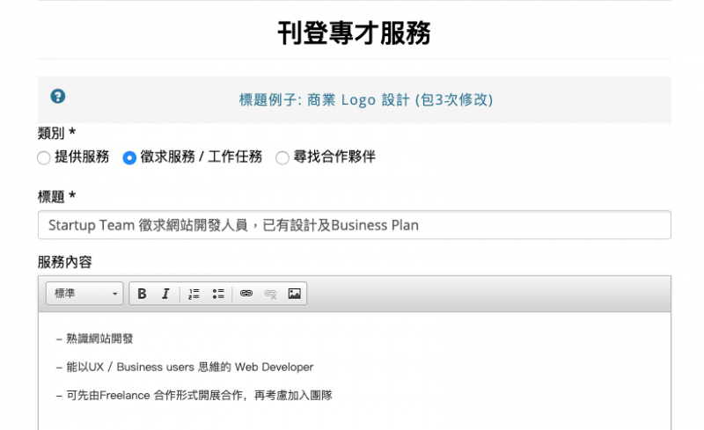Click the 服務內容 field label

click(x=65, y=262)
